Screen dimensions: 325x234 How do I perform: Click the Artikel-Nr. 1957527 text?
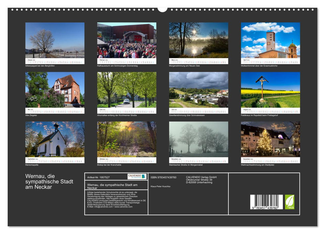[98, 178]
